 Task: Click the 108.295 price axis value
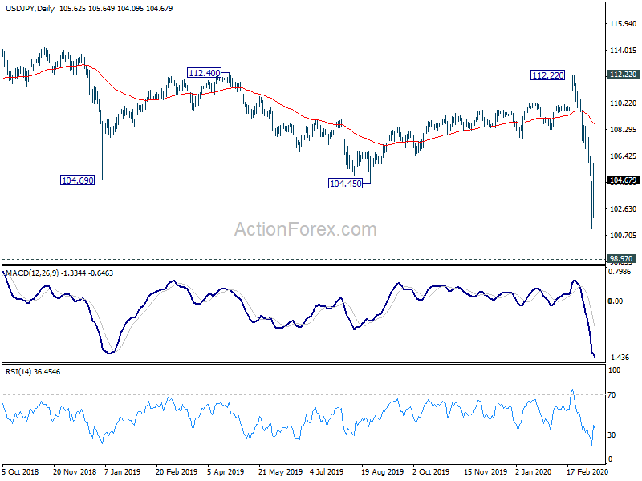tap(624, 130)
